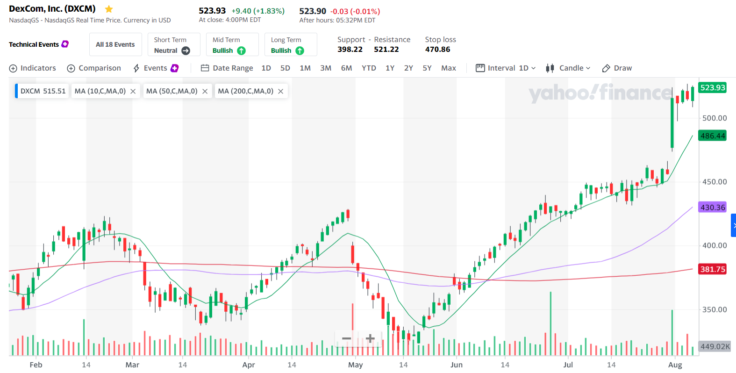Click the Mid Term bullish up-arrow icon
Image resolution: width=736 pixels, height=373 pixels.
tap(241, 50)
